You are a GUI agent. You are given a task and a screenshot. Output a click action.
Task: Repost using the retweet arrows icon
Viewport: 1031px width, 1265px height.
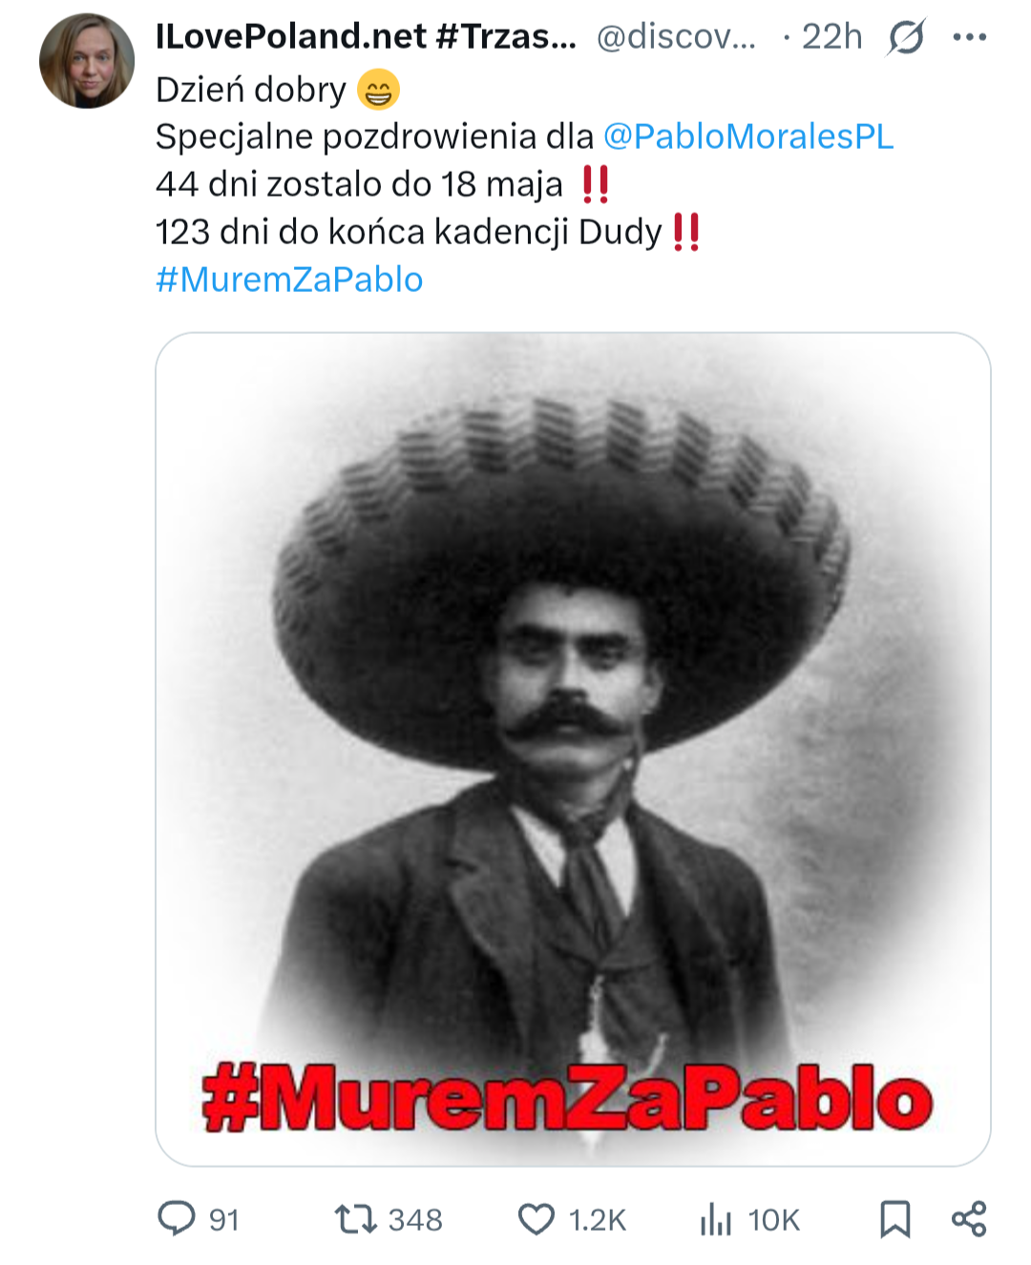click(x=356, y=1219)
